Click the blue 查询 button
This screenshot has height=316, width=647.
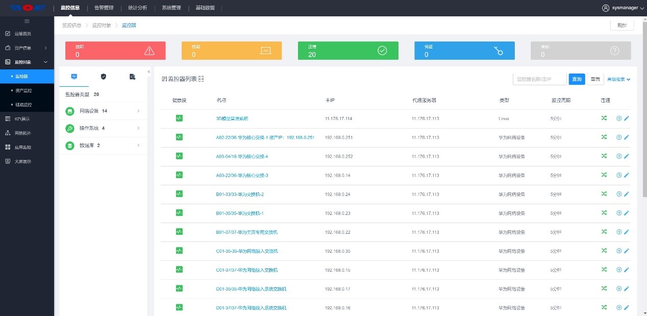tap(577, 79)
